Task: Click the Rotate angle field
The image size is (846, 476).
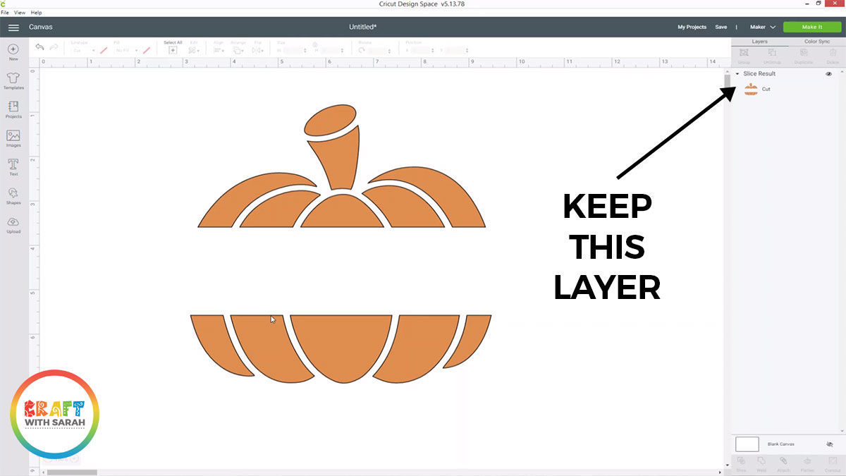Action: click(379, 50)
